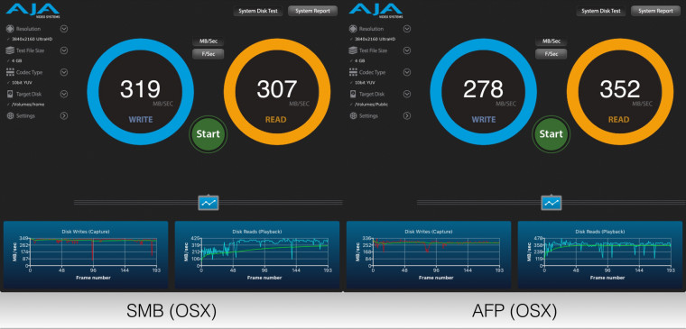Click Test File Size icon in AFP window
Viewport: 686px width, 329px height.
(353, 50)
